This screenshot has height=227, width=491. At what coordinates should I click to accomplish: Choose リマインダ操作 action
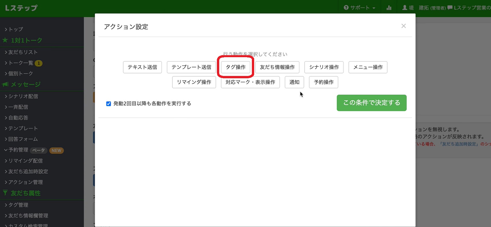tap(194, 82)
